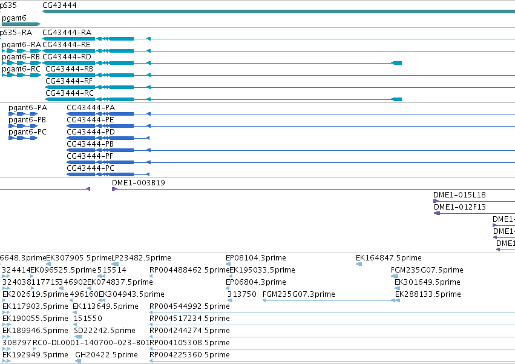Open EST GH20422.5prime
Viewport: 515px width, 364px height.
coord(107,355)
